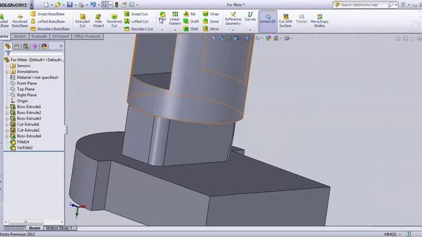Create a new document icon
The image size is (422, 237).
point(46,5)
